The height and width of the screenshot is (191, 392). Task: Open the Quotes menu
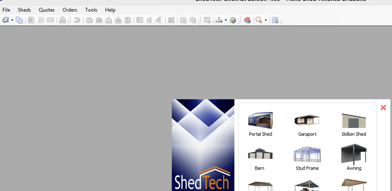pyautogui.click(x=46, y=10)
